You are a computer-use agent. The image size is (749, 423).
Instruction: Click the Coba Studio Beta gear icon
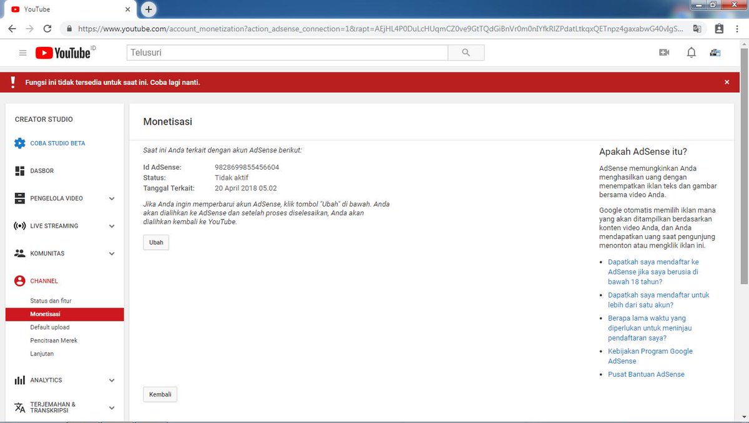click(x=20, y=143)
